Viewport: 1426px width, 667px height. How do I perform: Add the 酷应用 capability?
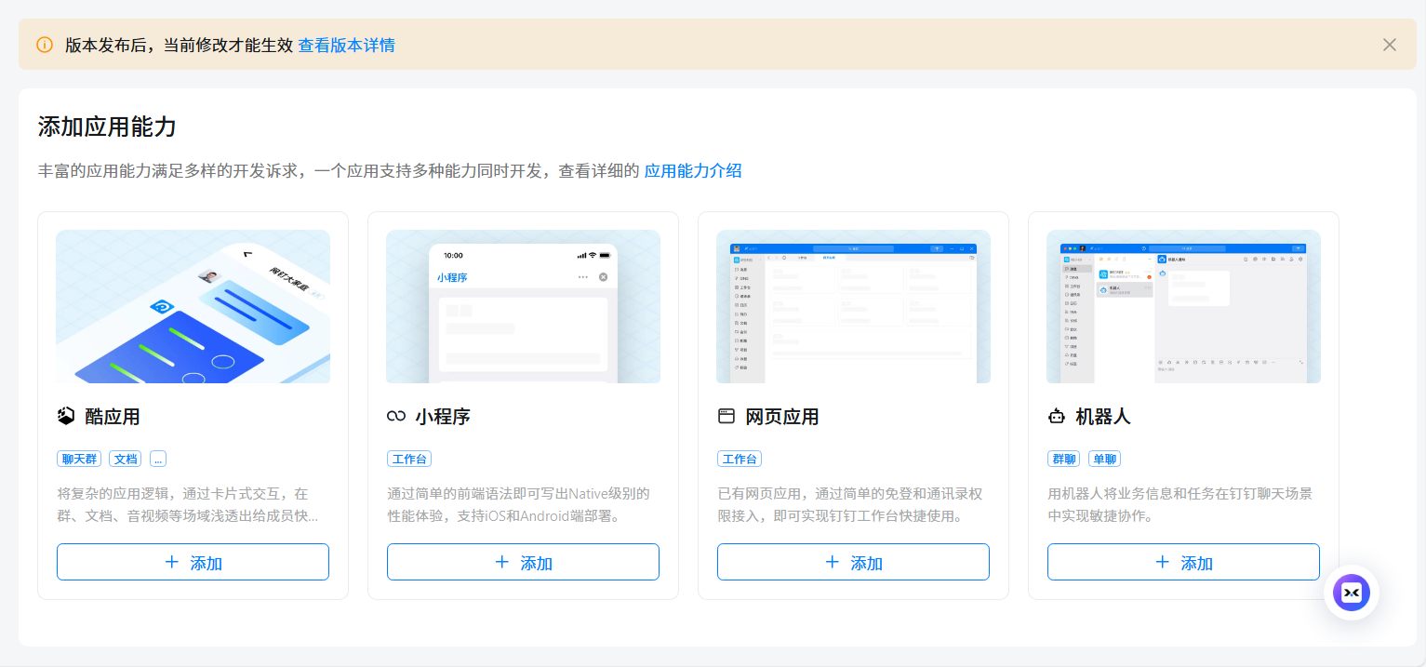[x=193, y=562]
